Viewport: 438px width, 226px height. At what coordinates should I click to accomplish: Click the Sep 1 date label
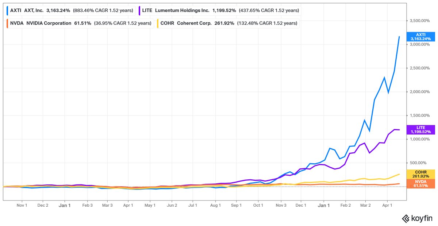pos(236,205)
